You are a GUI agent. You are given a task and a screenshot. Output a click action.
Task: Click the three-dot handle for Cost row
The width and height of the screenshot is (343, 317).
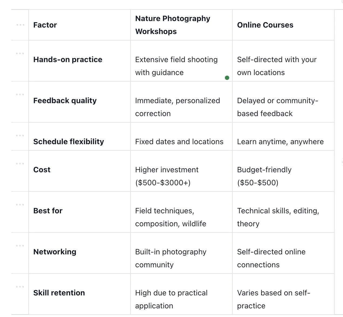(x=20, y=164)
